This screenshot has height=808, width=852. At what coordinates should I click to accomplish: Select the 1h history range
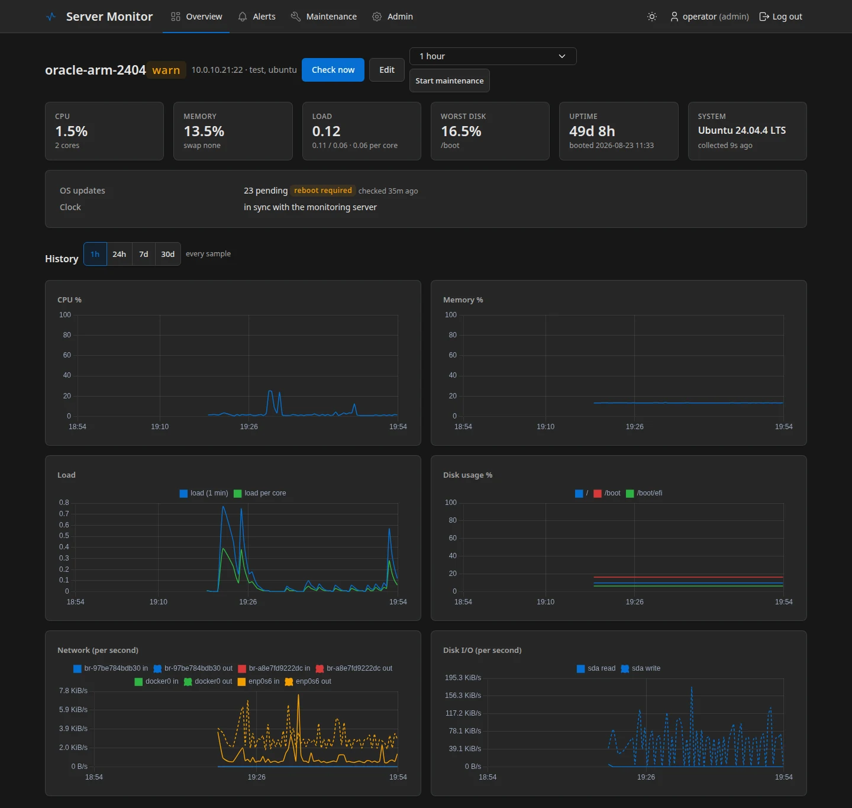coord(95,254)
